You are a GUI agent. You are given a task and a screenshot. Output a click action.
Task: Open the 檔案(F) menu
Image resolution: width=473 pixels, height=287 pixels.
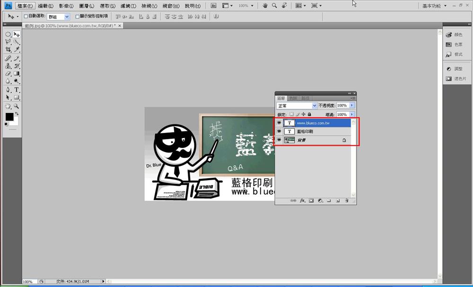(25, 6)
